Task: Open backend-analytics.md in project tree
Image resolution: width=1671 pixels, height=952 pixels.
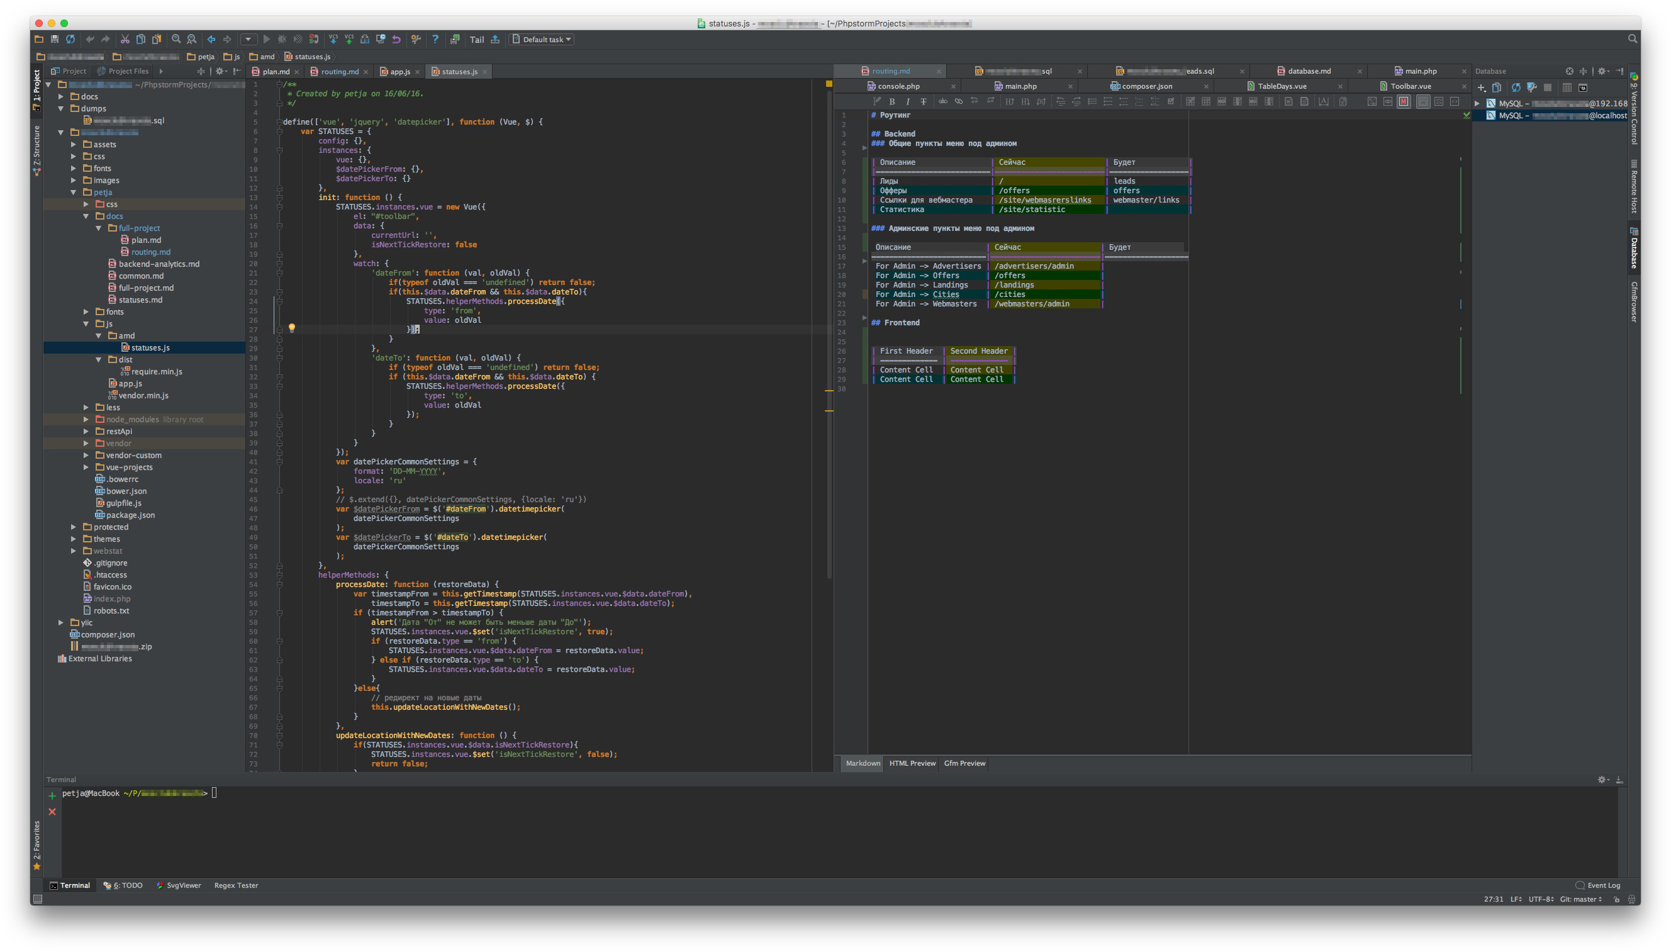Action: 159,264
